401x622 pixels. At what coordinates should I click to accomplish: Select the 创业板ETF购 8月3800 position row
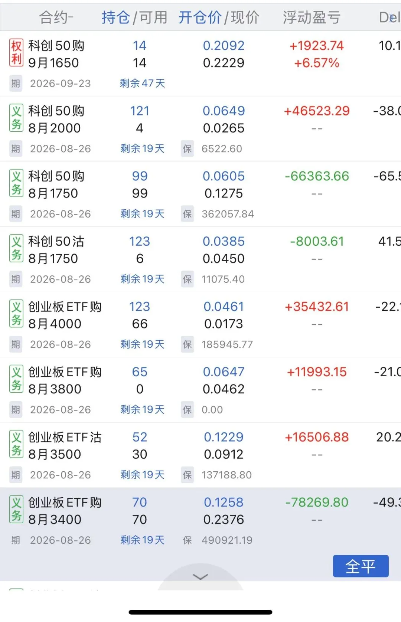pyautogui.click(x=200, y=390)
